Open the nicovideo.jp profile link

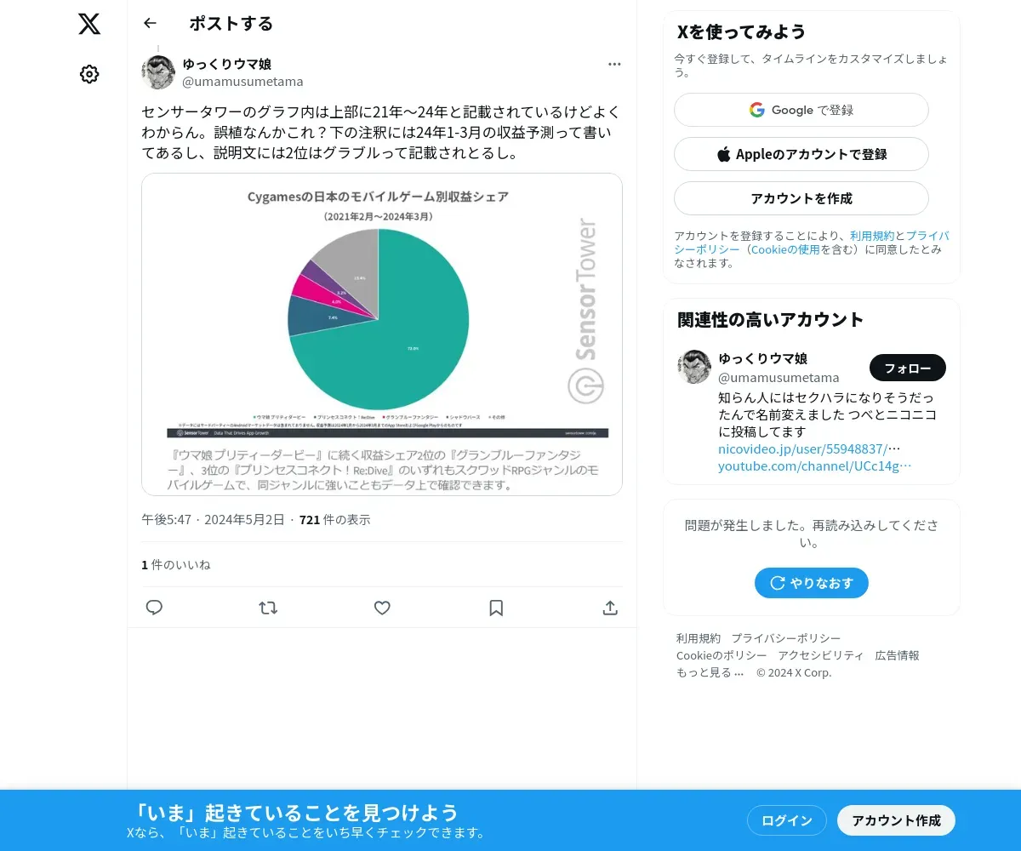coord(809,448)
